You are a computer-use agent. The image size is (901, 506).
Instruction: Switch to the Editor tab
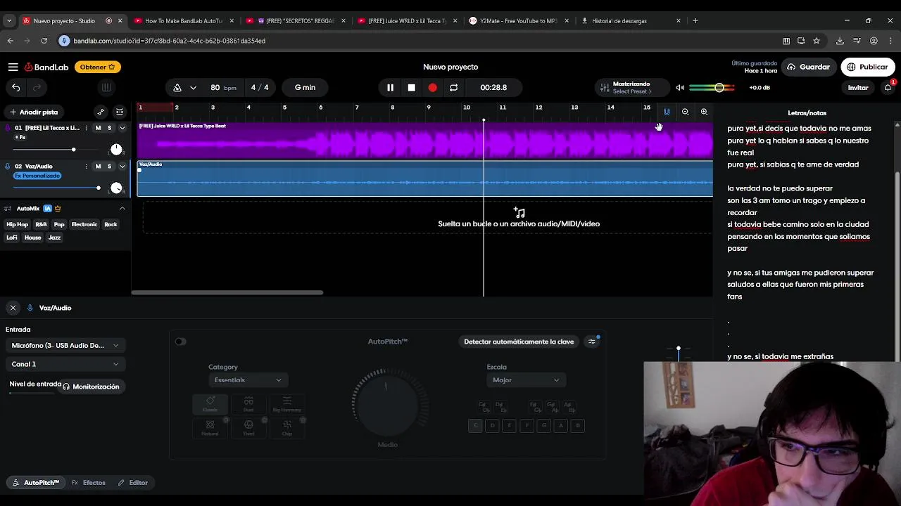click(133, 483)
